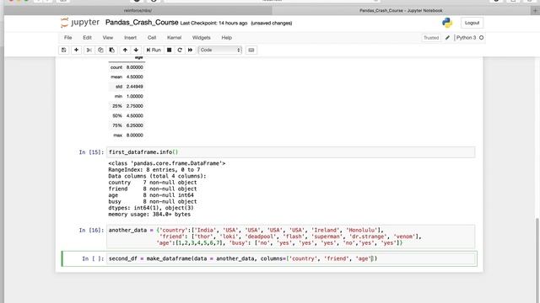Interrupt the kernel with stop icon
This screenshot has width=540, height=303.
169,50
